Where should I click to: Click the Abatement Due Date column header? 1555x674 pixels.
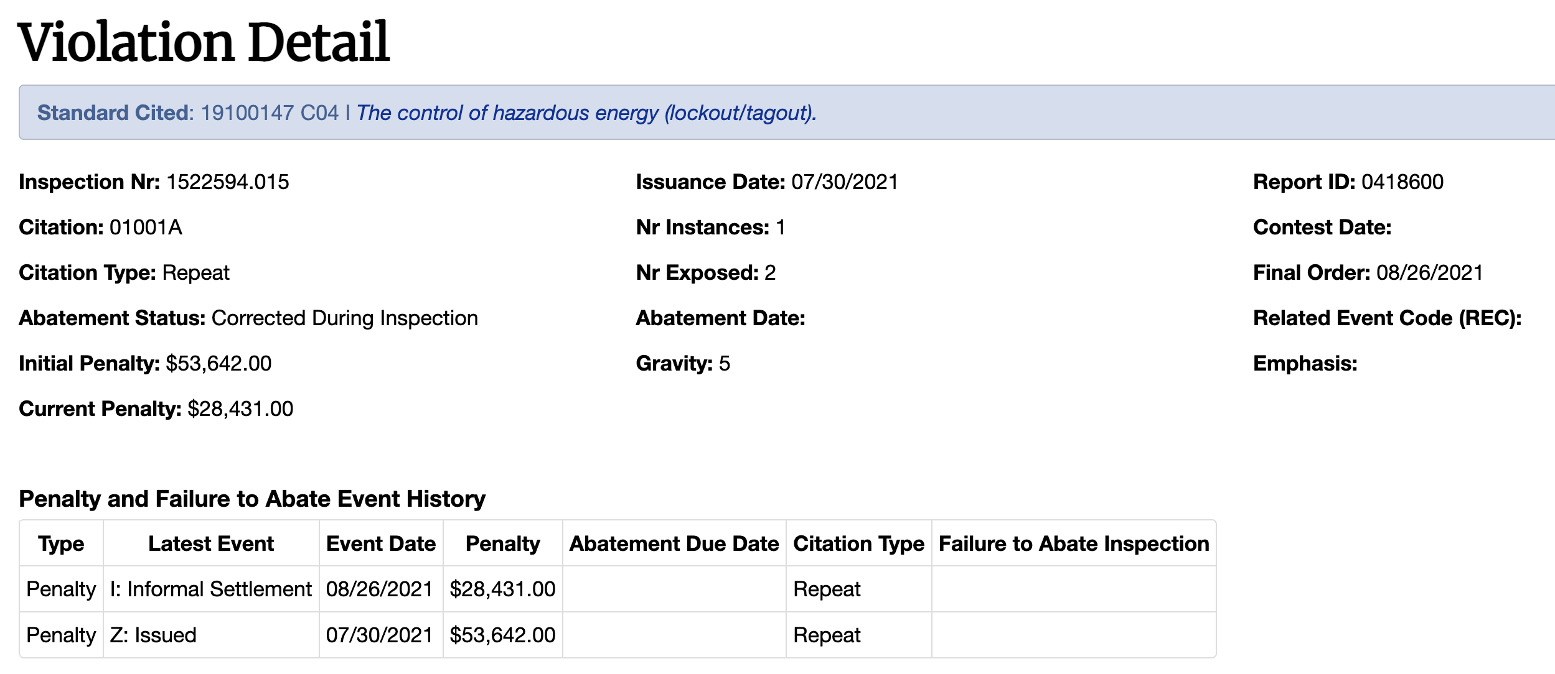(674, 543)
